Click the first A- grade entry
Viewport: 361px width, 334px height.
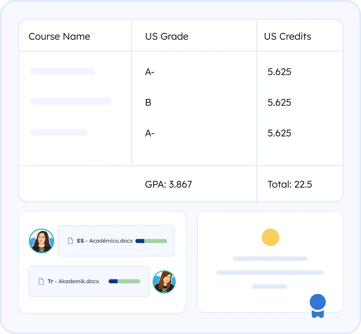150,72
